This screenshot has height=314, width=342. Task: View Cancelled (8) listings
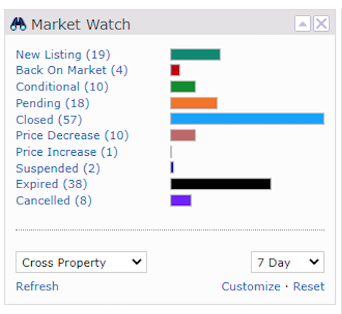tap(54, 201)
